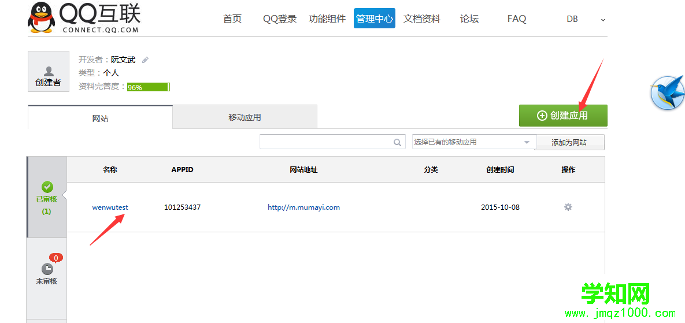This screenshot has height=323, width=685.
Task: Open the 论坛 nav item
Action: (469, 18)
